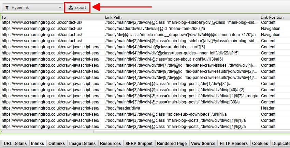Click the scrollbar left arrow
This screenshot has height=148, width=290.
click(2, 132)
